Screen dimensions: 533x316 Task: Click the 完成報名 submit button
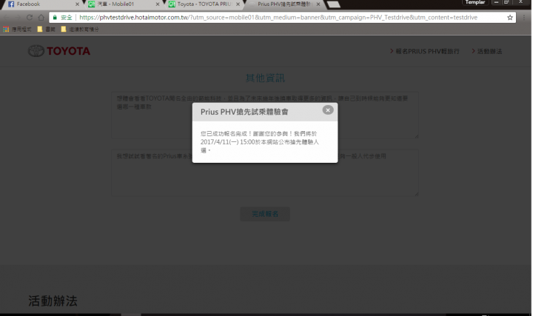[265, 214]
